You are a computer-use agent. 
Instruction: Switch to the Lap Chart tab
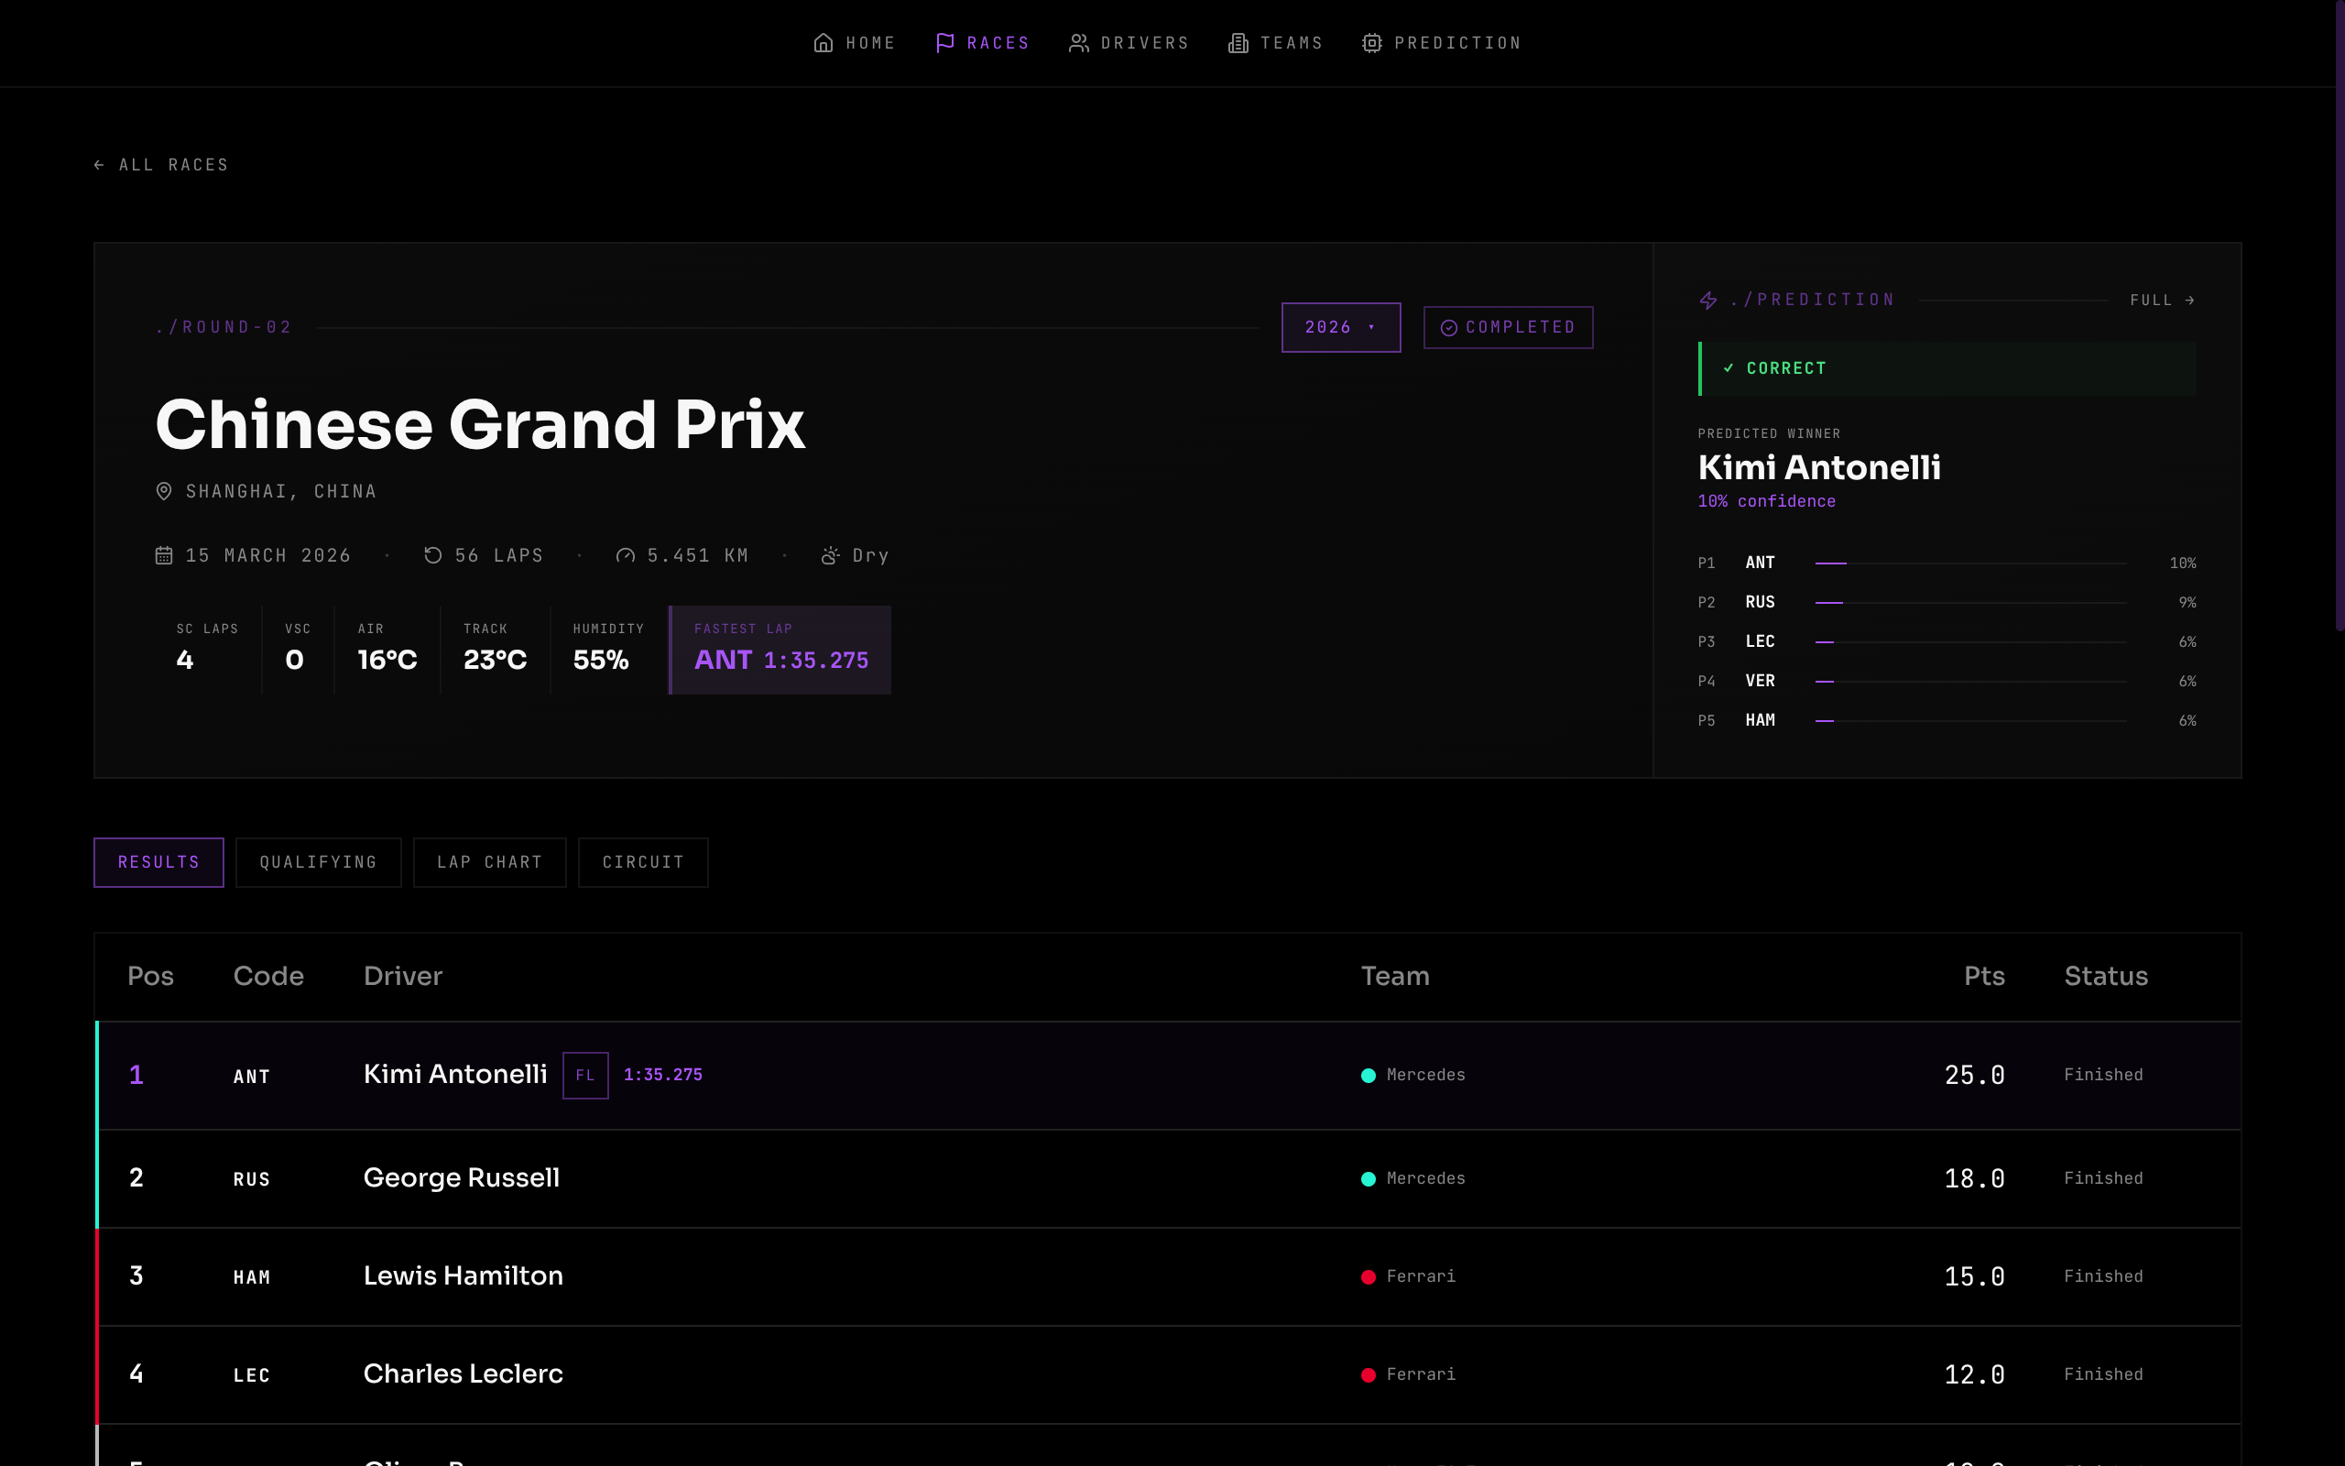pos(489,862)
